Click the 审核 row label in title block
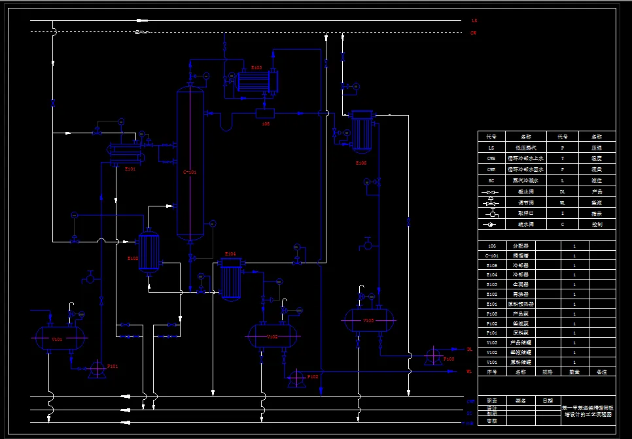 [x=492, y=421]
